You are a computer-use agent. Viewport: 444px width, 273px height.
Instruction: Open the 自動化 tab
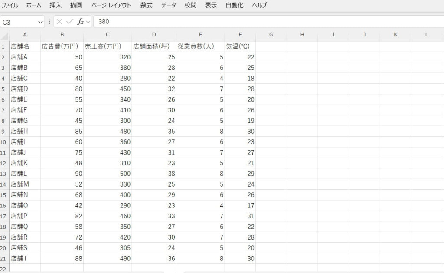[x=234, y=6]
